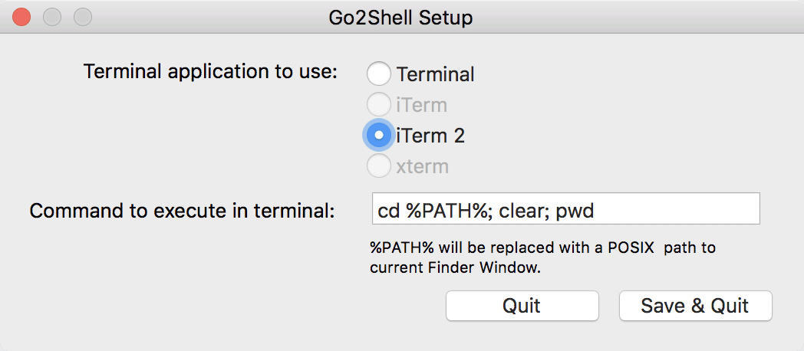Select the Terminal radio button
Screen dimensions: 804x351
pos(379,74)
